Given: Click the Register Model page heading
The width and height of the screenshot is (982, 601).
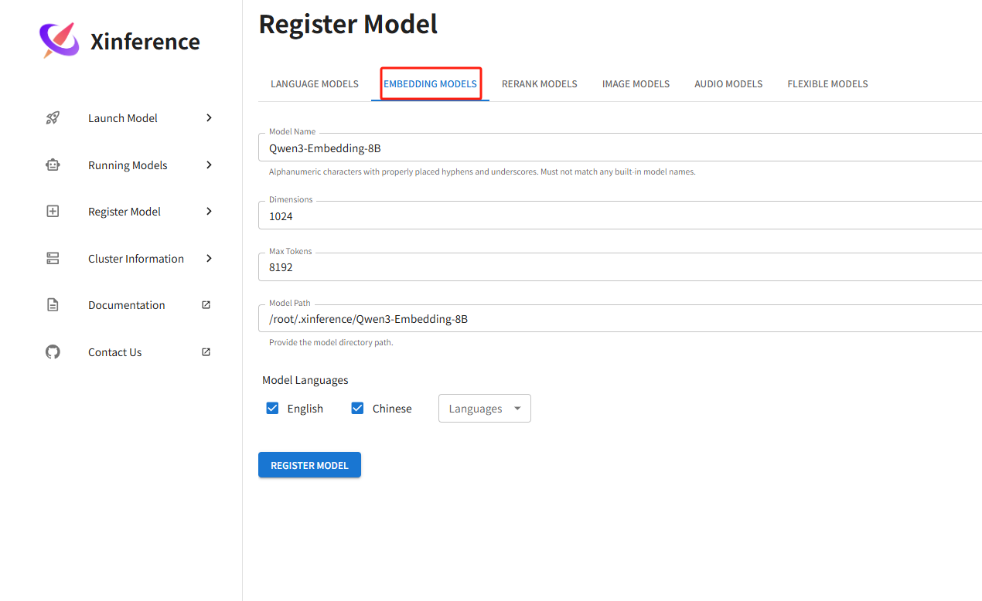Looking at the screenshot, I should pos(348,24).
